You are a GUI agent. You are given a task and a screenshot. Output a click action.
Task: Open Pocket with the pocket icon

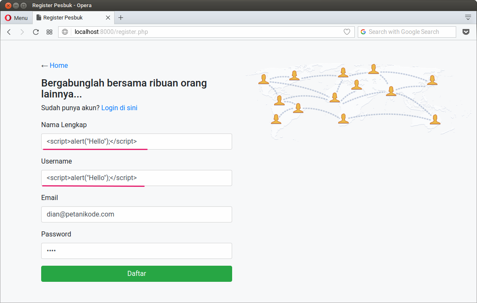pos(466,32)
